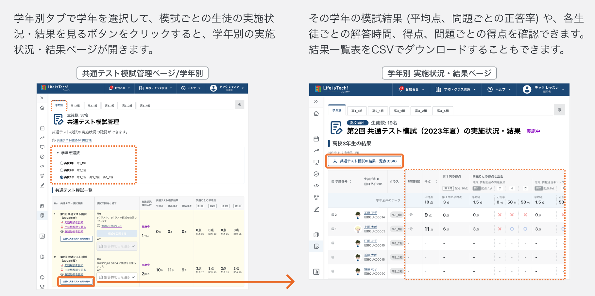This screenshot has width=595, height=296.
Task: Download 共通テスト模試の結果一覧表(CSV)
Action: coord(365,161)
